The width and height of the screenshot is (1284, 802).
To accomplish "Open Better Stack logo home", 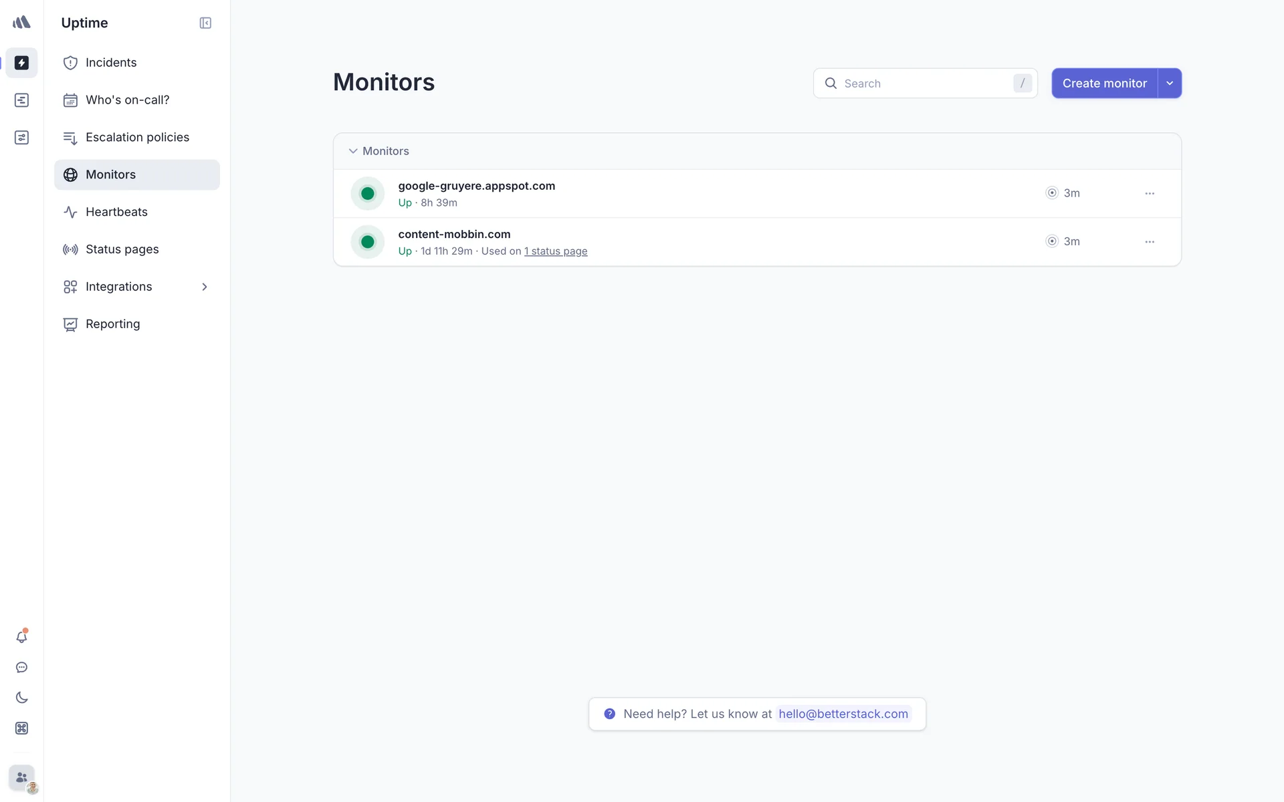I will 21,22.
